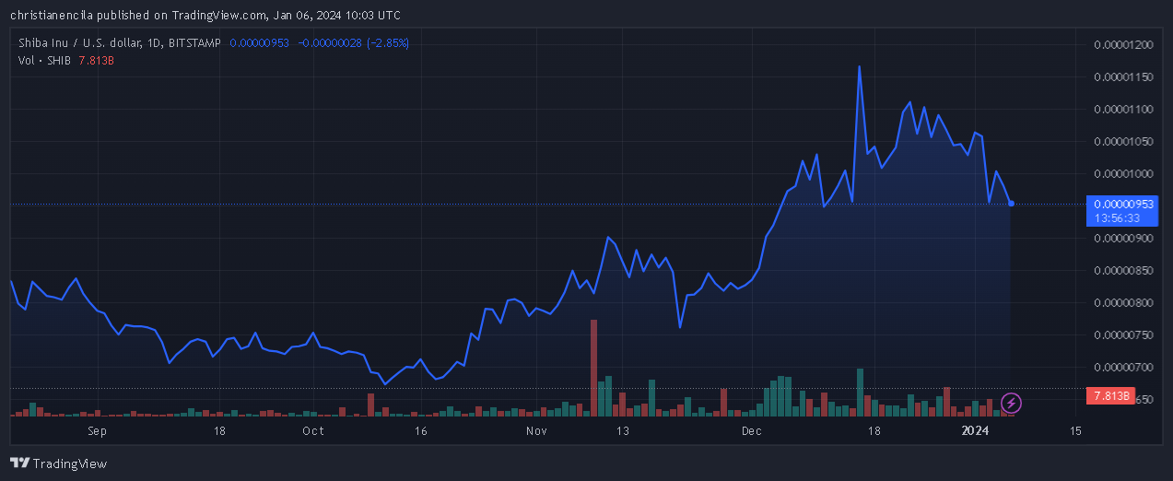Click the blue dot ending the price line
Viewport: 1173px width, 481px height.
[x=1011, y=203]
